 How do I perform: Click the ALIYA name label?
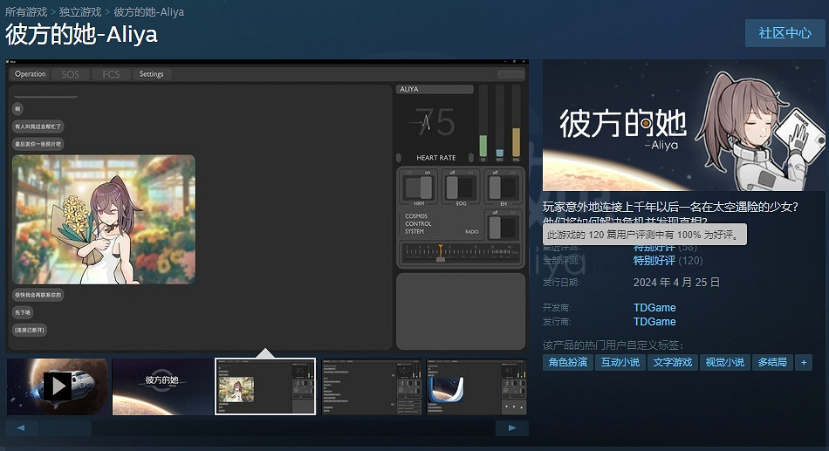pos(435,89)
